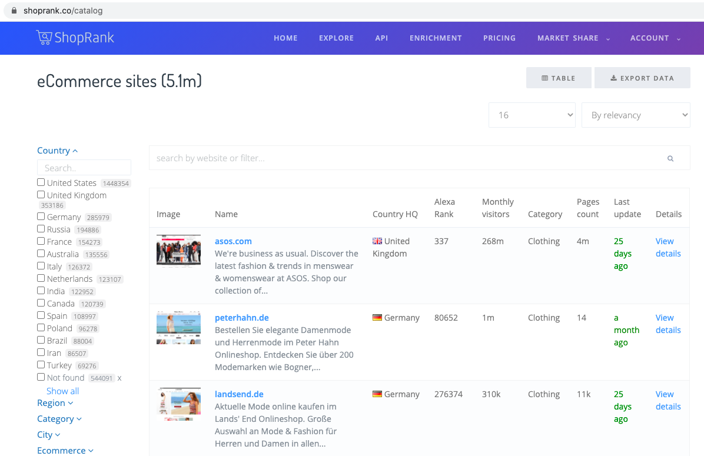Check the United Kingdom country filter
Screen dimensions: 704x456
tap(41, 194)
